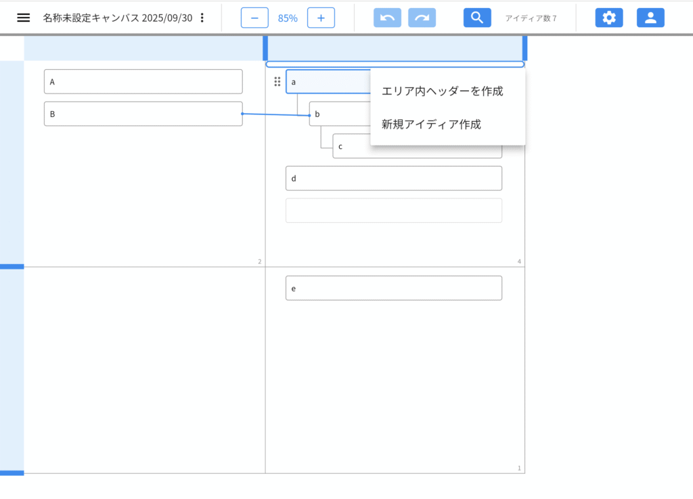Select nested idea card c
This screenshot has width=693, height=499.
pos(352,146)
